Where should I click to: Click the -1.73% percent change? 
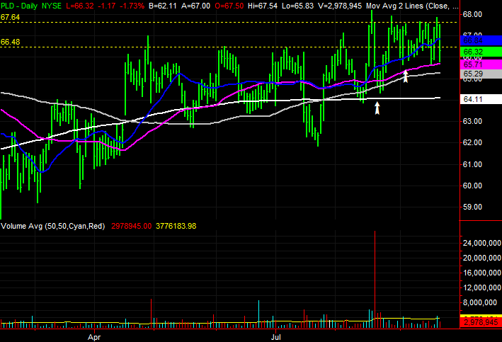point(132,6)
